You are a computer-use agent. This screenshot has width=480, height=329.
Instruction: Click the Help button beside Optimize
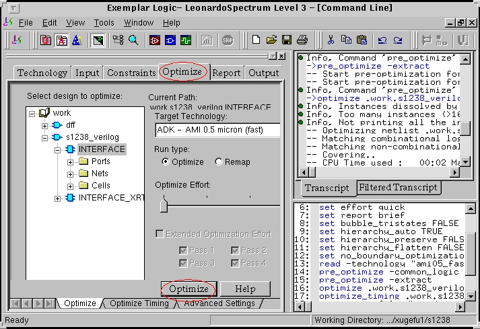point(245,289)
